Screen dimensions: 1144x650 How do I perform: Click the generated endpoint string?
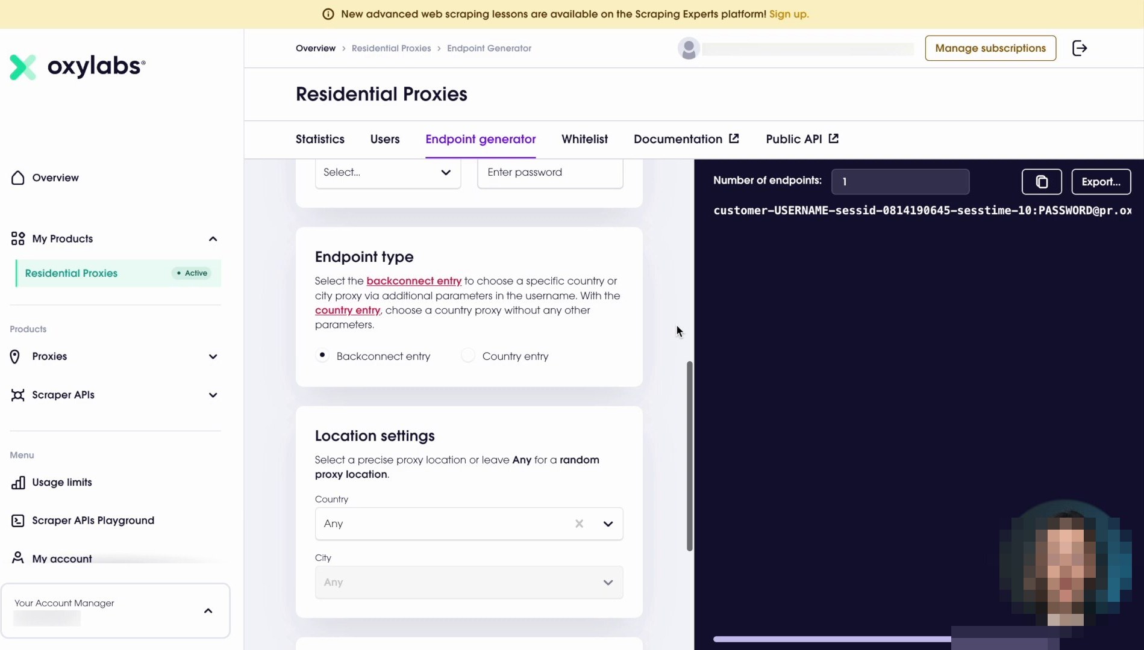922,211
